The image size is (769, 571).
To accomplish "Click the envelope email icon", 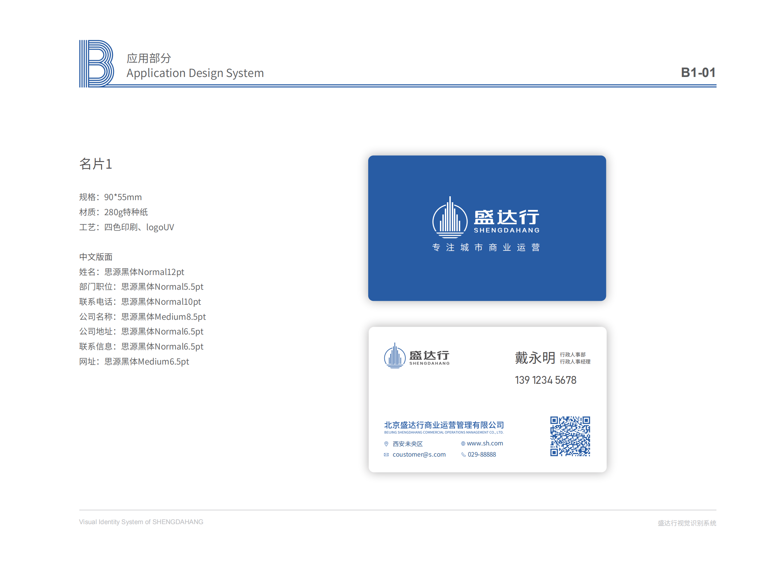I will click(386, 454).
